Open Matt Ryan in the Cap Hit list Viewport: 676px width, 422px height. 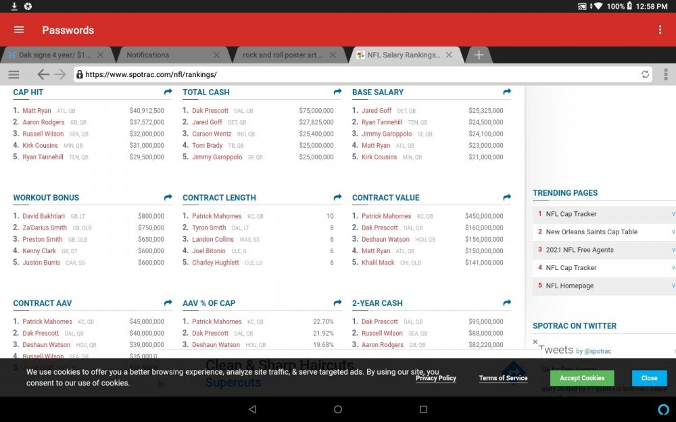(37, 111)
